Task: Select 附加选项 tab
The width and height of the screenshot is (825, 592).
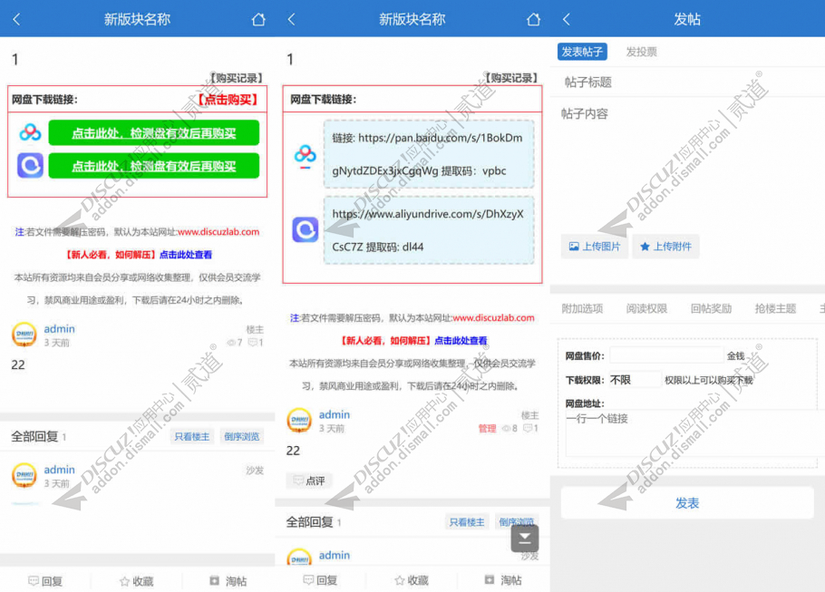Action: [x=582, y=308]
